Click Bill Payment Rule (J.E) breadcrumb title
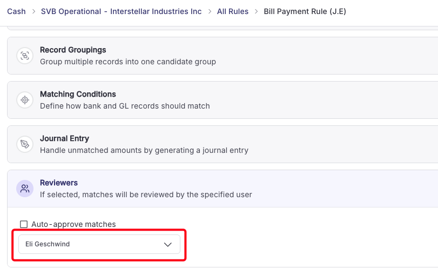Viewport: 438px width, 275px height. [x=305, y=11]
